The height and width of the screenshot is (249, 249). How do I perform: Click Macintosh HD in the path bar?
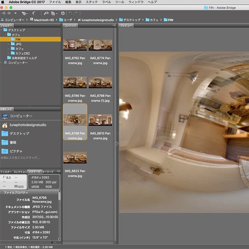point(45,19)
